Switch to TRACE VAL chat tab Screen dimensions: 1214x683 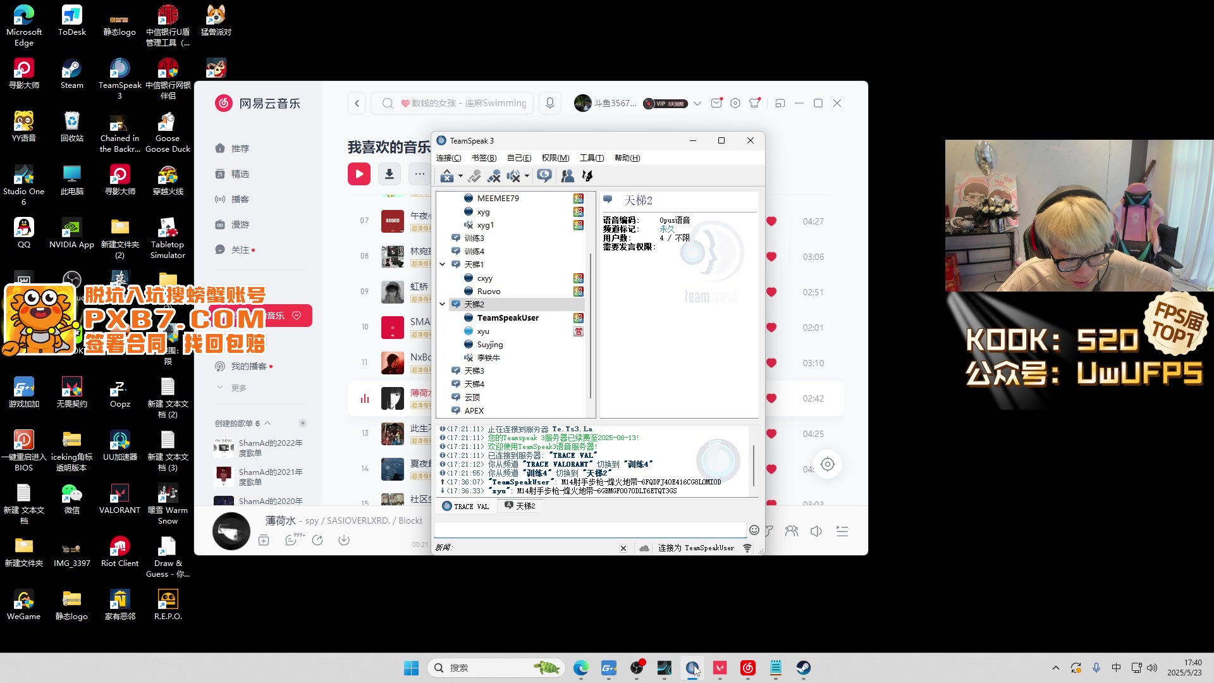466,506
